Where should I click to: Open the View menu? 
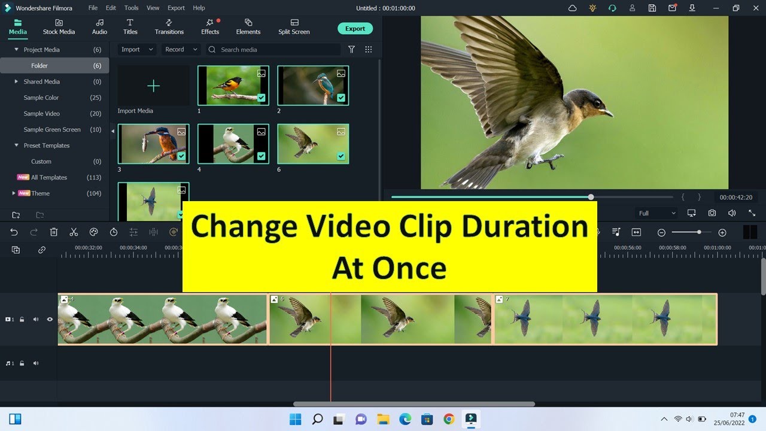pos(153,8)
